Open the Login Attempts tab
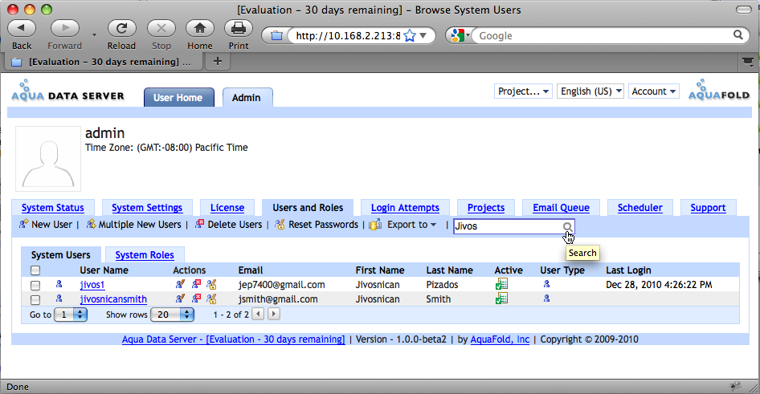Screen dimensions: 760x394 pyautogui.click(x=405, y=208)
